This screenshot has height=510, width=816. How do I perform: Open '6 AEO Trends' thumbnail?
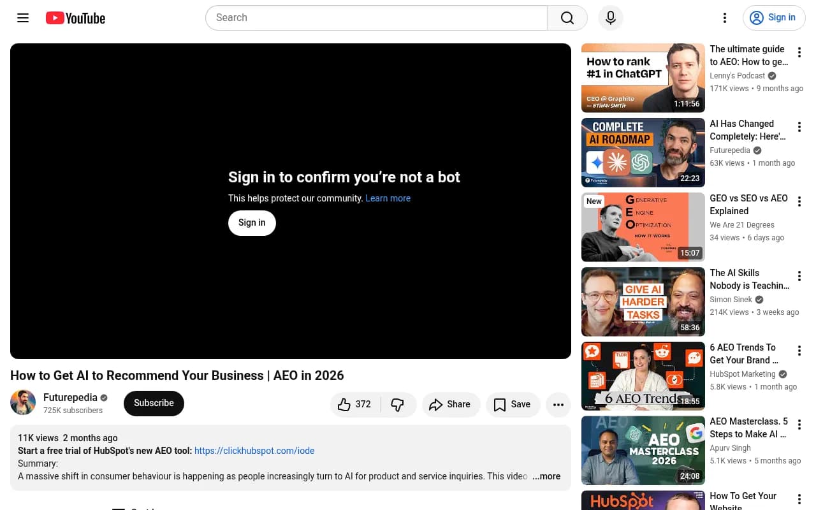point(643,376)
